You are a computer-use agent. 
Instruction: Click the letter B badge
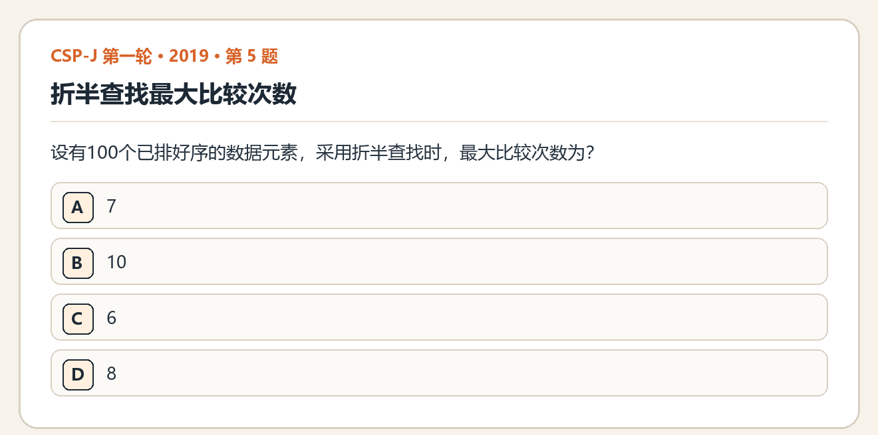tap(78, 262)
